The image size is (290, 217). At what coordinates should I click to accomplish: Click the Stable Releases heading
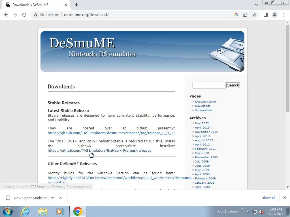pos(64,103)
